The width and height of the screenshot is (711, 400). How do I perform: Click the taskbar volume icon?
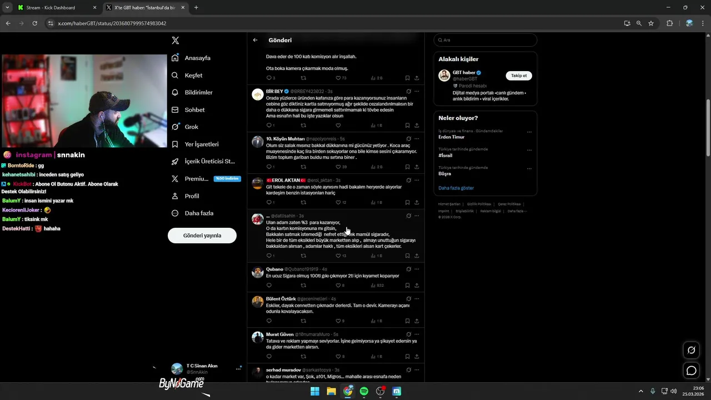673,391
